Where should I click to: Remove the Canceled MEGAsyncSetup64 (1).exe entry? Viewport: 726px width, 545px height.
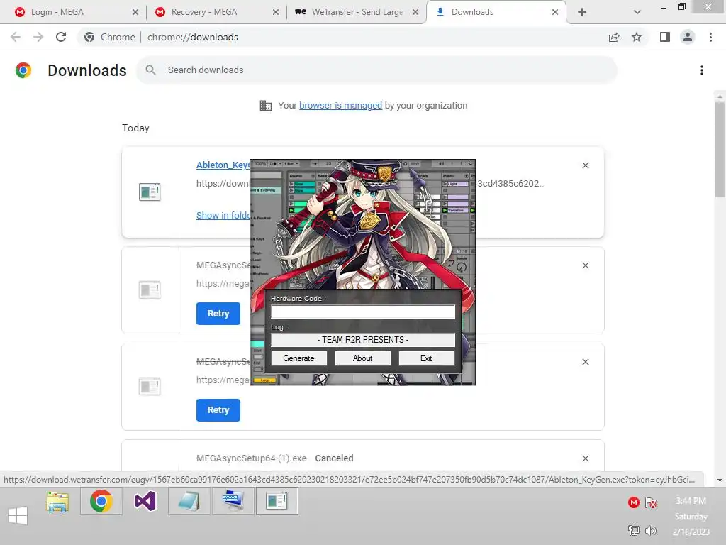coord(586,458)
